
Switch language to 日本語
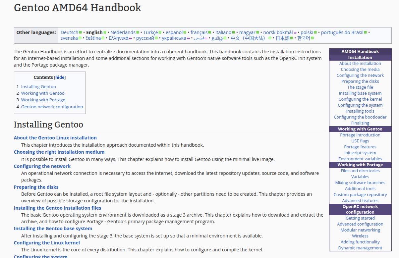(283, 38)
